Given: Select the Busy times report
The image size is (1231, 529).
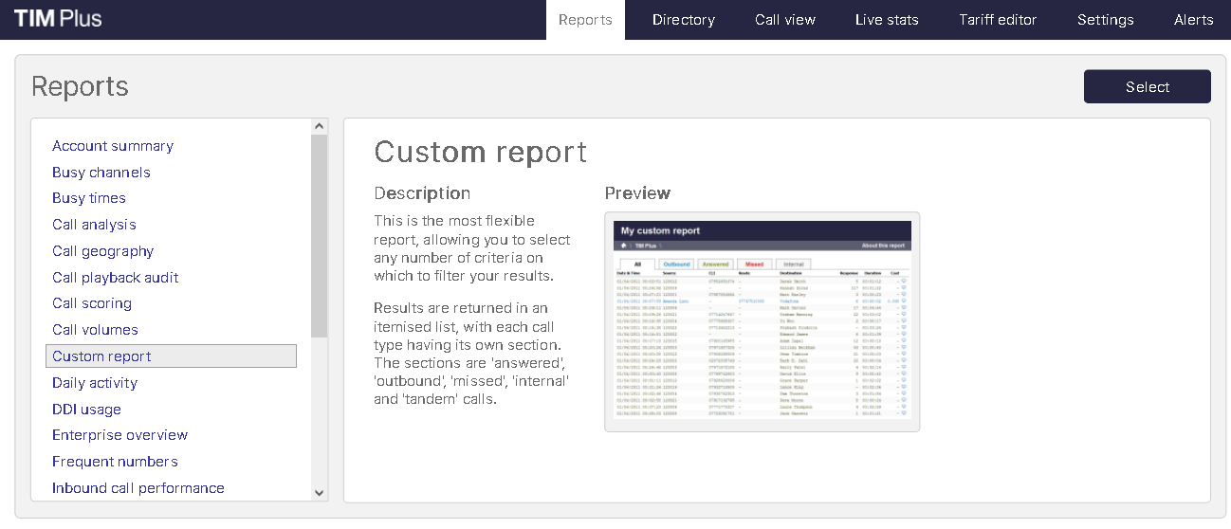Looking at the screenshot, I should 89,198.
